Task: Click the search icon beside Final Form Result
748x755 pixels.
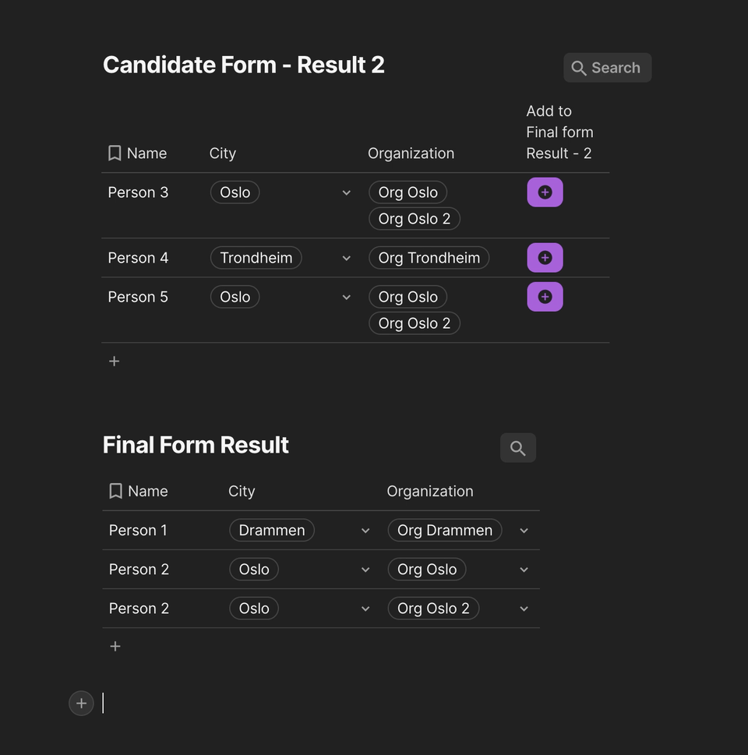Action: pos(517,447)
